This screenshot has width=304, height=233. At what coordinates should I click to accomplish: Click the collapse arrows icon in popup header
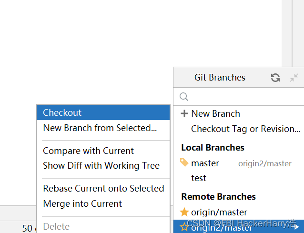click(x=294, y=78)
